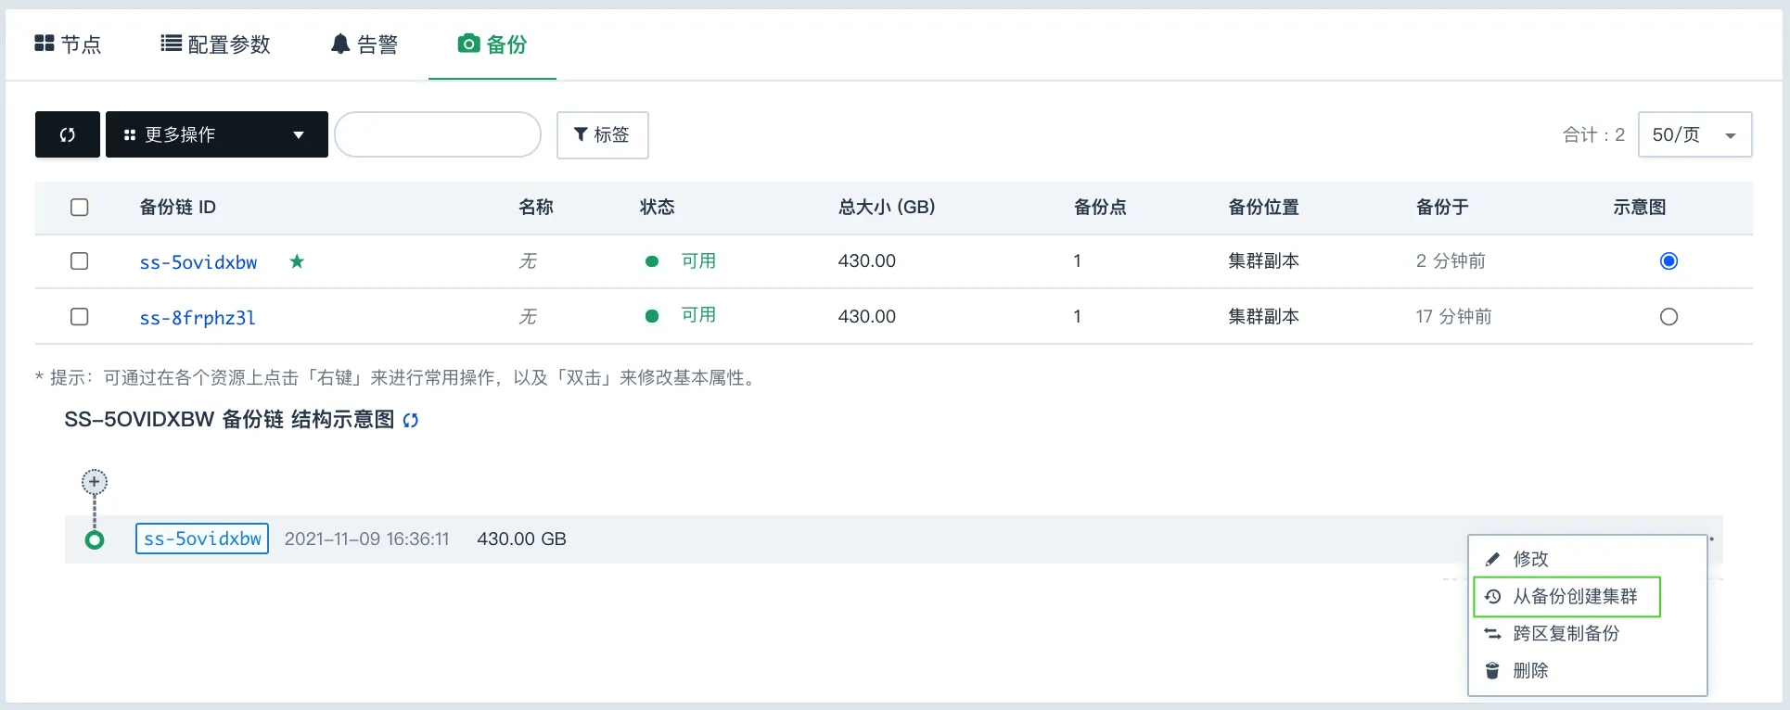
Task: Click the 备份链 ID column header
Action: coord(178,208)
